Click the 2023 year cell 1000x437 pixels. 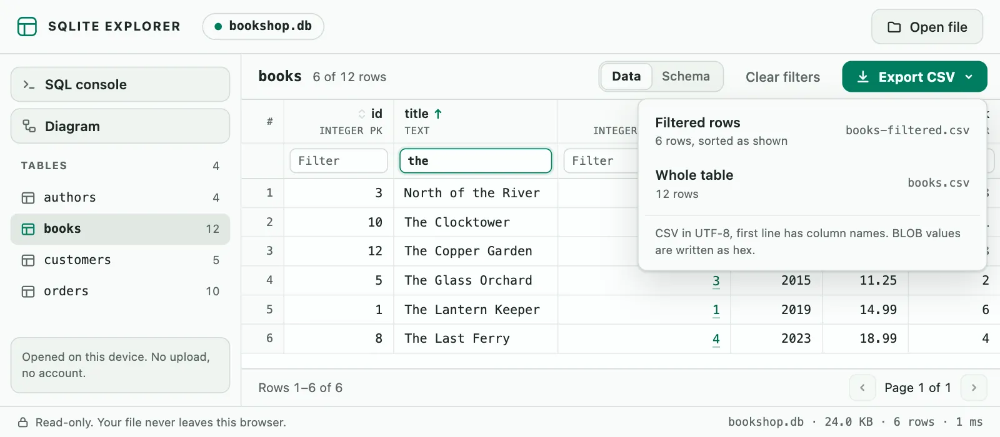(777, 338)
